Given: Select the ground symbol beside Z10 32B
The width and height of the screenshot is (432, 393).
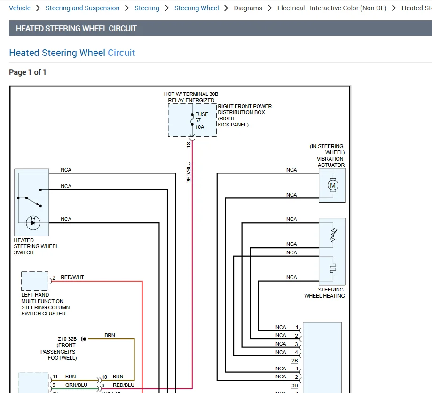Looking at the screenshot, I should [84, 339].
